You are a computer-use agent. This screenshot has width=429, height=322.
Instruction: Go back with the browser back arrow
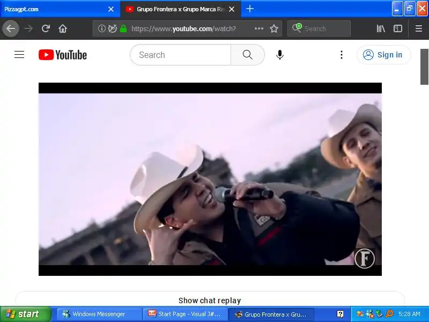coord(11,28)
